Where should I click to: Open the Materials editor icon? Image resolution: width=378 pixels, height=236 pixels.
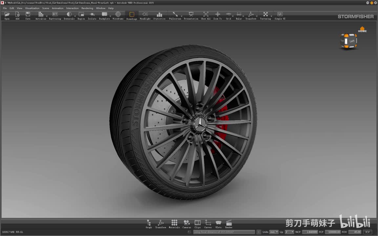[174, 223]
